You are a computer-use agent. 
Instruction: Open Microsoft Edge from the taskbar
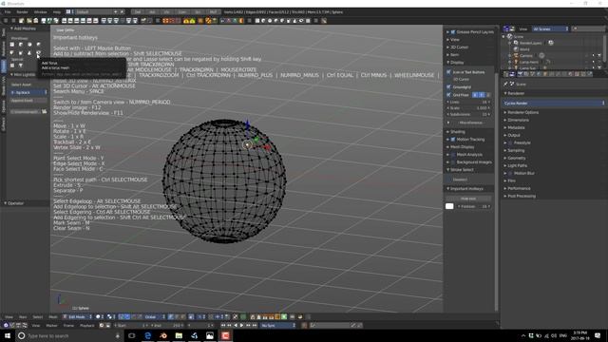coord(148,335)
